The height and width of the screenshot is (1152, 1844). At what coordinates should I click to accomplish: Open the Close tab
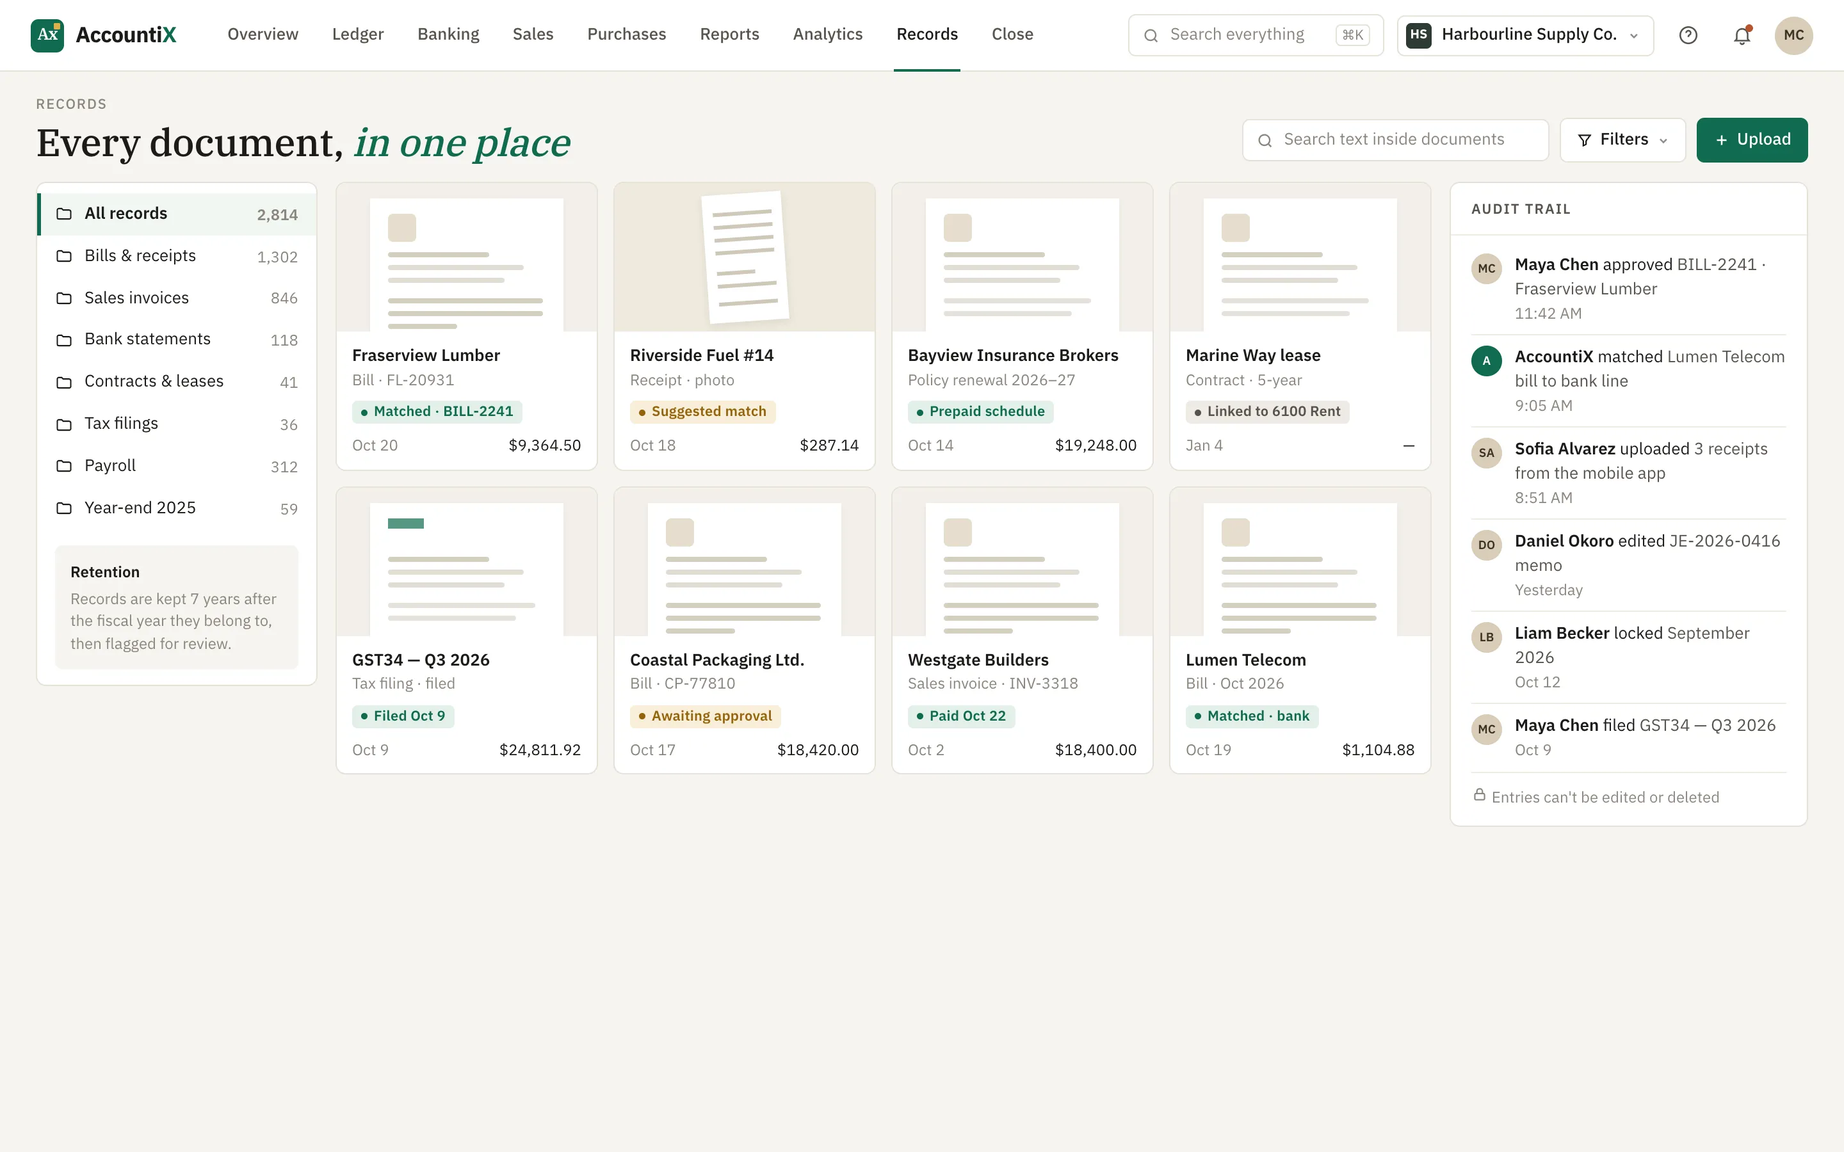click(x=1012, y=35)
